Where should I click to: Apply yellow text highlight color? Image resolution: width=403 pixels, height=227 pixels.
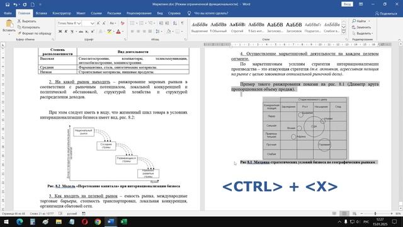coord(109,32)
